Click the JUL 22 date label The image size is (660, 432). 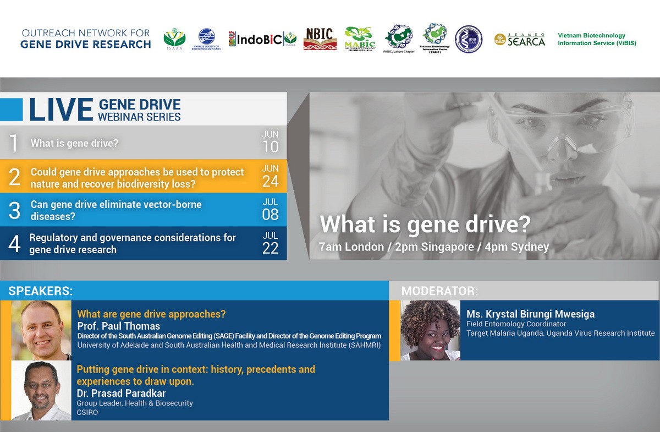click(270, 243)
